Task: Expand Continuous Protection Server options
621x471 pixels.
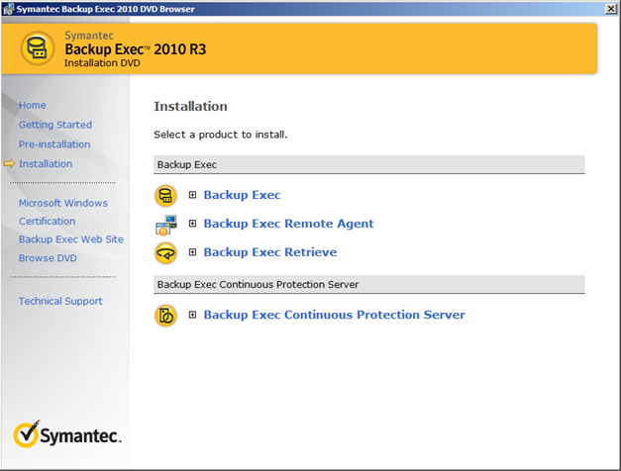Action: click(x=192, y=315)
